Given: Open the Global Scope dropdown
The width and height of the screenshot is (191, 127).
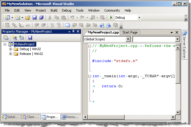Looking at the screenshot, I should click(x=128, y=39).
